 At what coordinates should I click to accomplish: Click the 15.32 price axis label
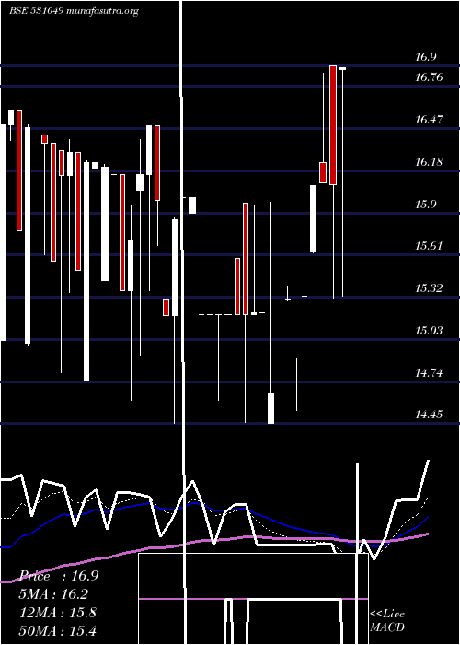pos(429,288)
